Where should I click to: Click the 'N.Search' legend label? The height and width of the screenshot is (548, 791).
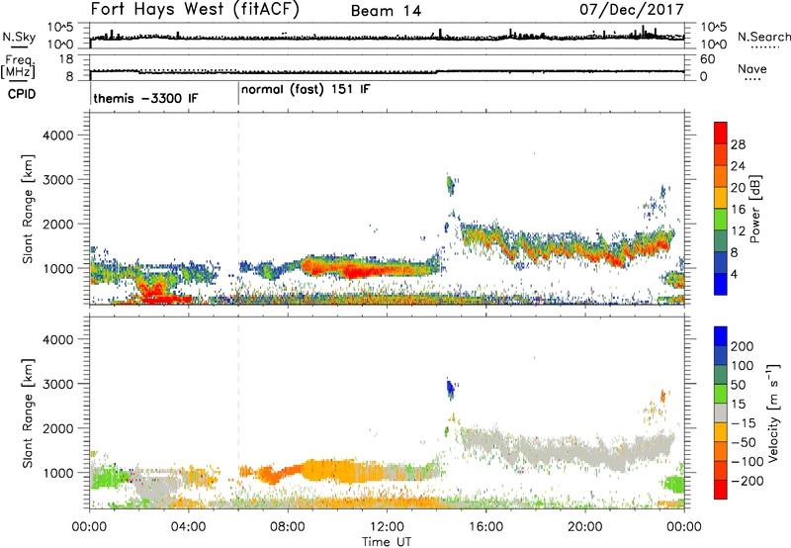pos(763,37)
